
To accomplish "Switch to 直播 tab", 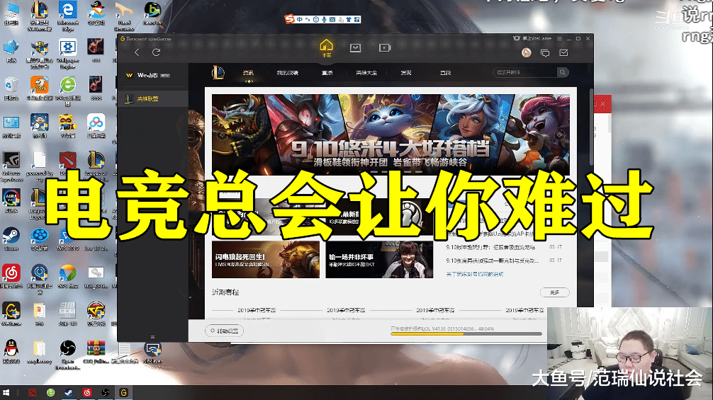I will [x=327, y=73].
